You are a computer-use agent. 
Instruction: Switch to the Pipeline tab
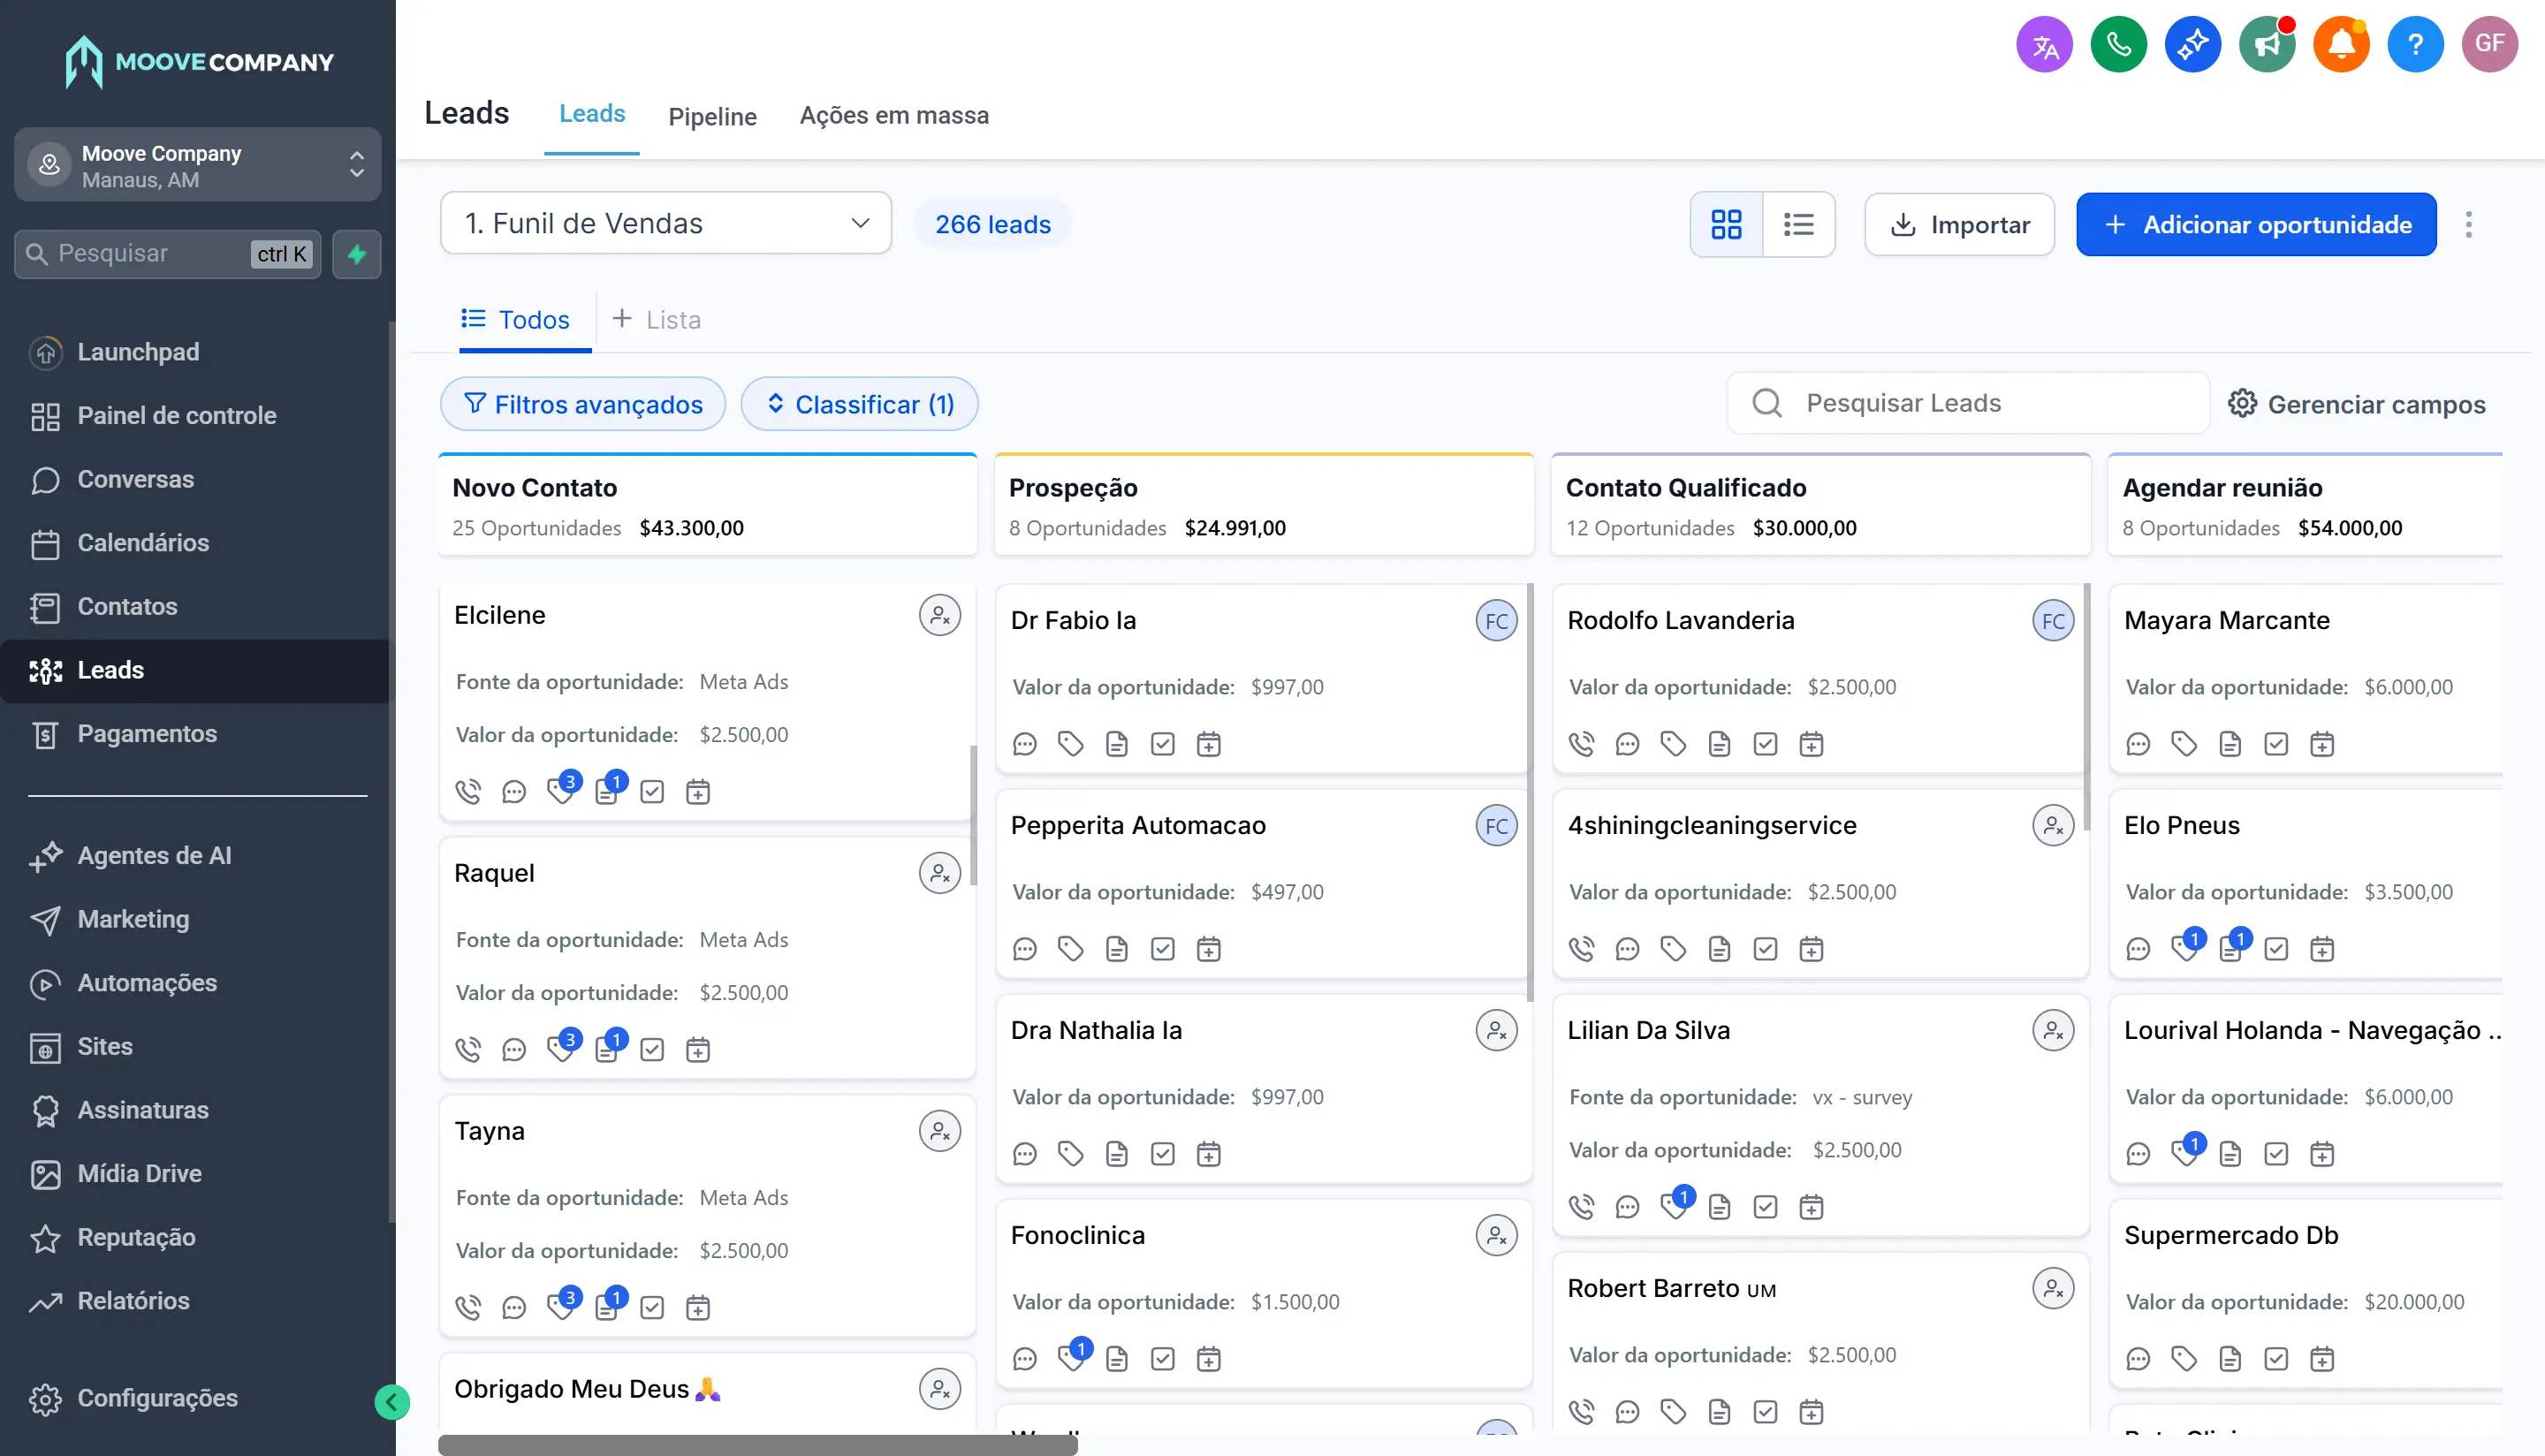pos(712,116)
